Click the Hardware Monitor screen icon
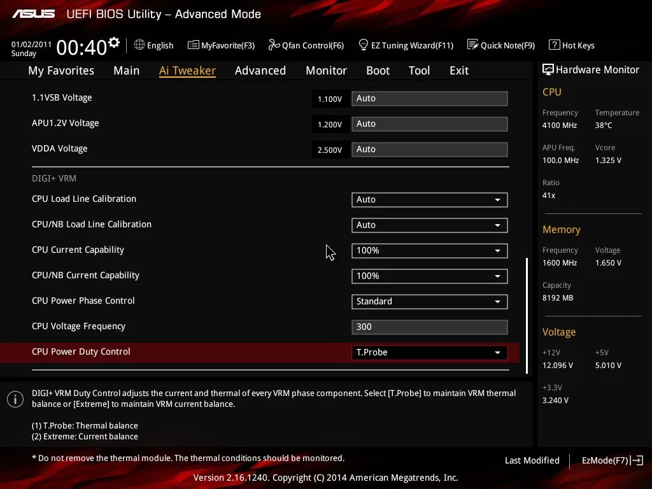652x489 pixels. pos(548,69)
